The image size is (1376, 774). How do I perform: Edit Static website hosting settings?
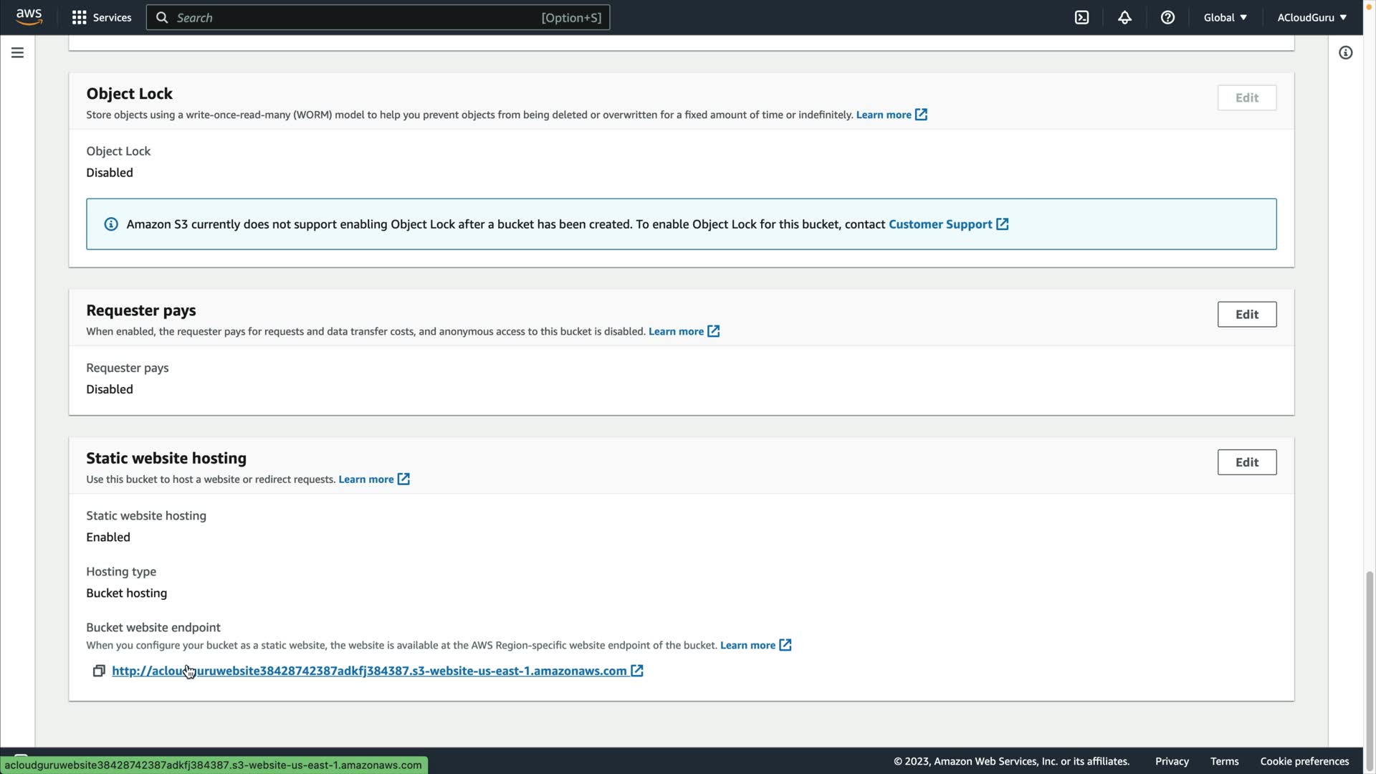[x=1246, y=462]
